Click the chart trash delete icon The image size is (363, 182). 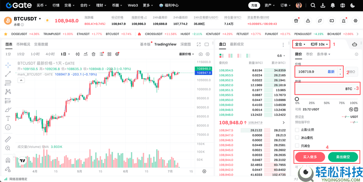coord(94,54)
